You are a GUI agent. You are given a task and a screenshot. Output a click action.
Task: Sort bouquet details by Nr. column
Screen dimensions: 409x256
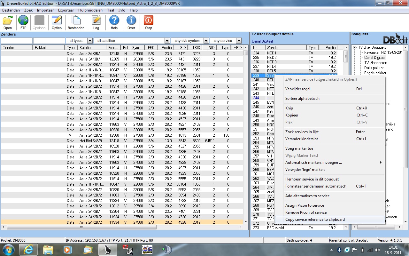(259, 48)
